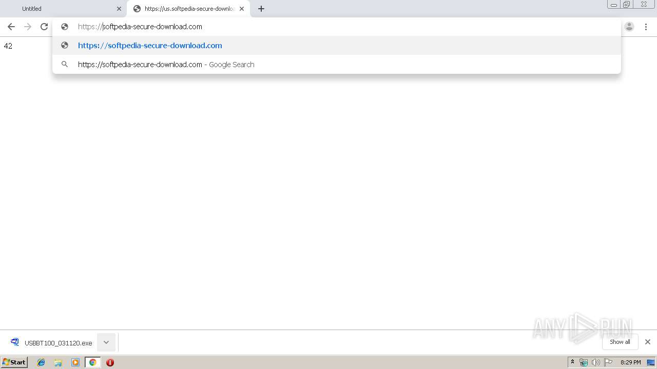Select the https://softpedia-secure-download.com URL suggestion

[x=337, y=46]
